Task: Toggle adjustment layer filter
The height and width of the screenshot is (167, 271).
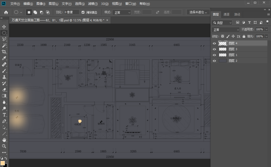Action: 243,23
